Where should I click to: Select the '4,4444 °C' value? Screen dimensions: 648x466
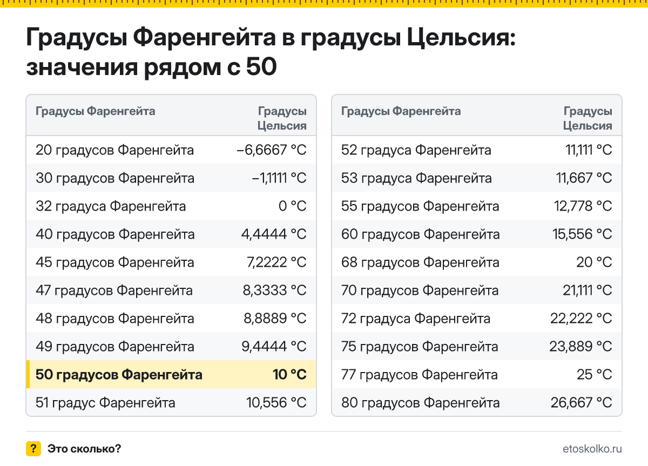(274, 234)
